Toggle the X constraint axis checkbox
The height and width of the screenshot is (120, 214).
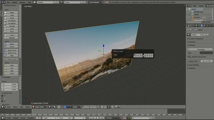click(2, 96)
